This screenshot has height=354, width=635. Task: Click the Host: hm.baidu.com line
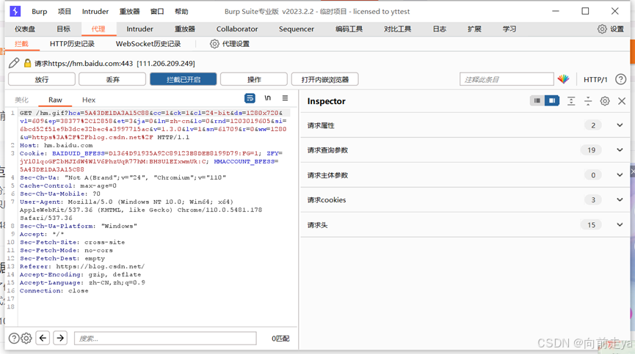pos(56,145)
